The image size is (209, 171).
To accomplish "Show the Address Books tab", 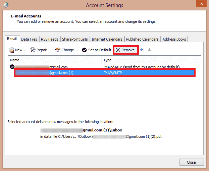I will (x=174, y=39).
